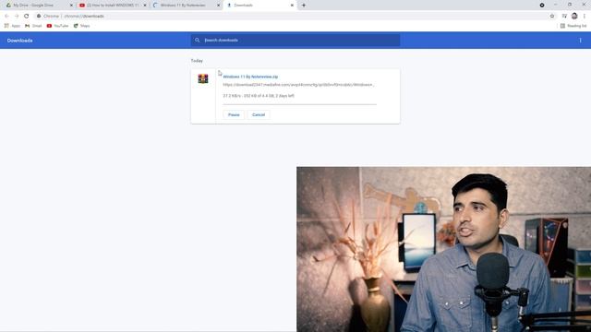
Task: Click the site info icon beside Chrome label
Action: coord(39,17)
